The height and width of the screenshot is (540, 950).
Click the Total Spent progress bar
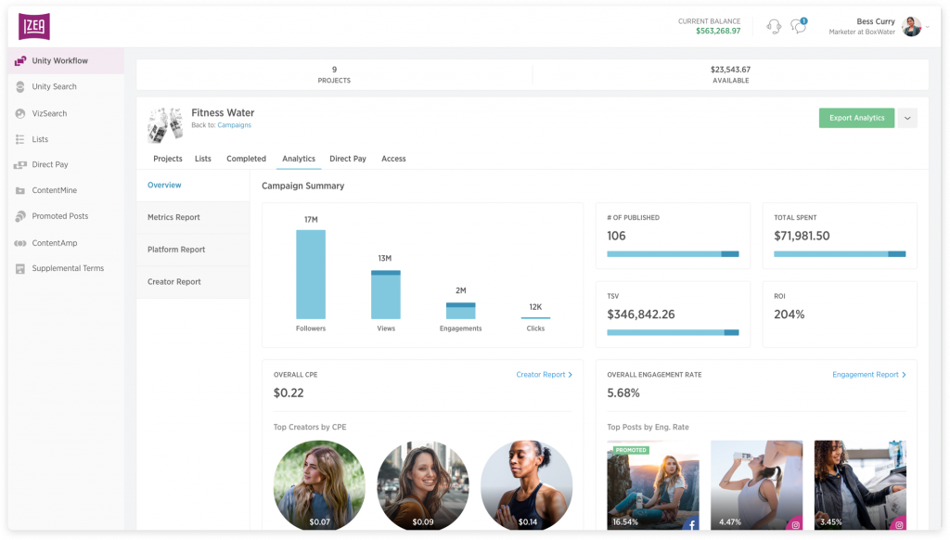840,253
